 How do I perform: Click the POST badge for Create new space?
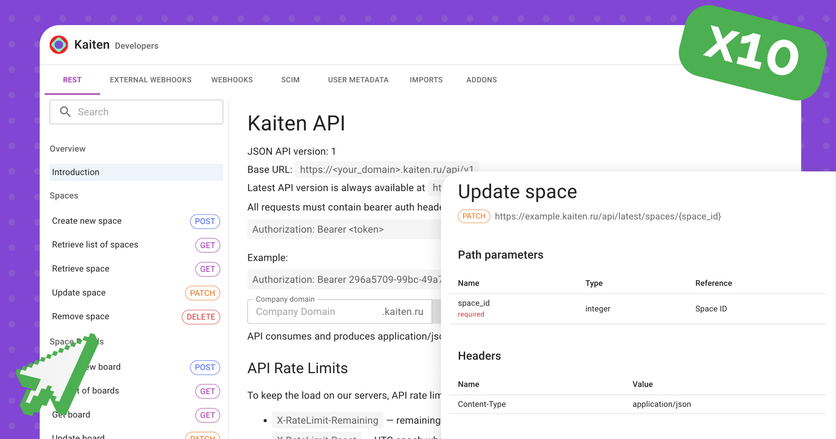(x=205, y=221)
